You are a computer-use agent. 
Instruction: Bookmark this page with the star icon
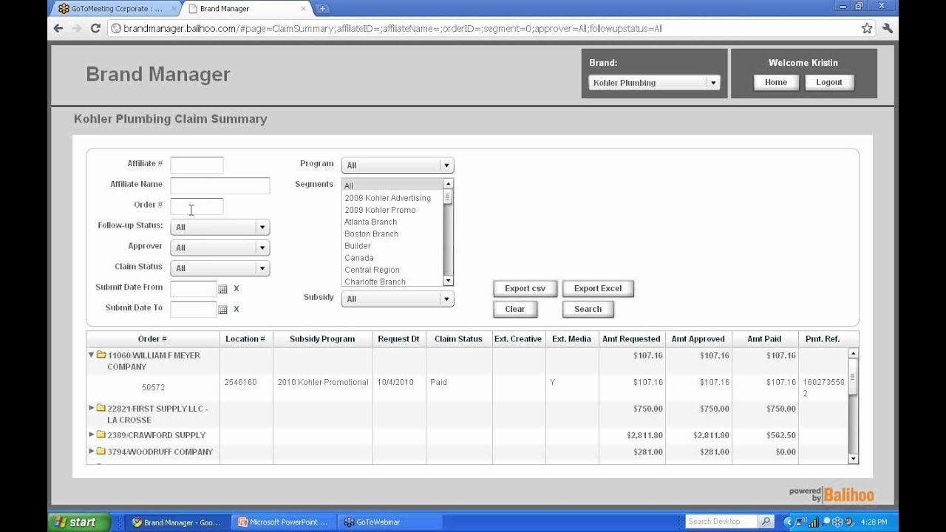(x=867, y=28)
